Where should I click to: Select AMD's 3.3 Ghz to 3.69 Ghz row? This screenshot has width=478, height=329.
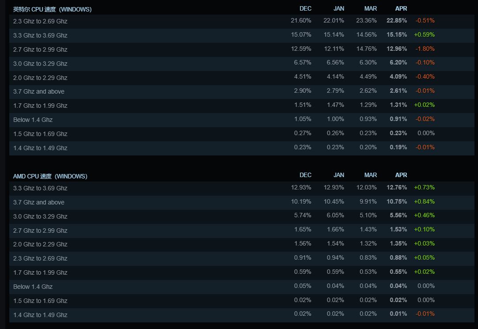pyautogui.click(x=40, y=188)
